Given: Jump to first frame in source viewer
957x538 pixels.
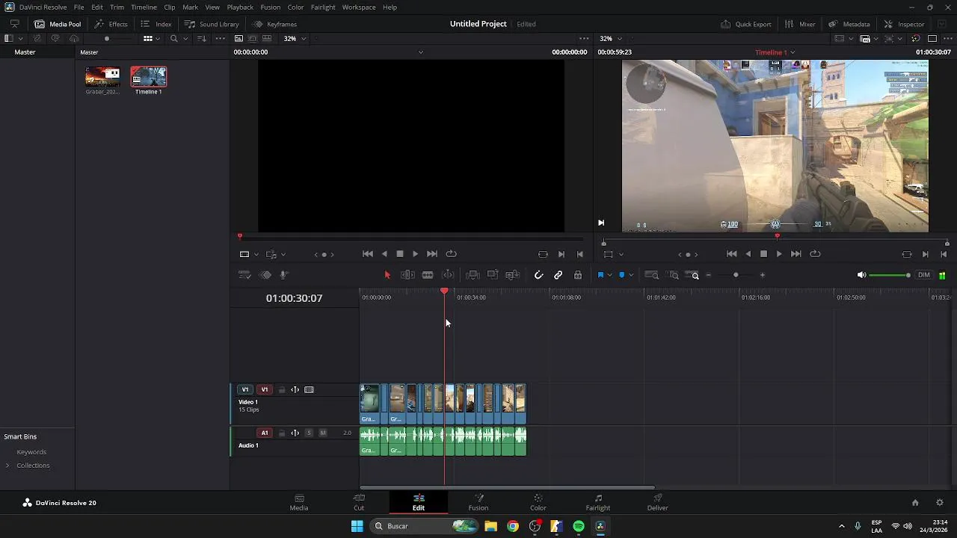Looking at the screenshot, I should pyautogui.click(x=367, y=254).
